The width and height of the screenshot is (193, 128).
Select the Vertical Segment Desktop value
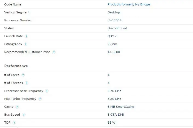(x=114, y=12)
